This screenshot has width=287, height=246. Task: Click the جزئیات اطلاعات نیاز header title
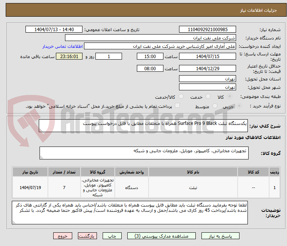[x=258, y=10]
